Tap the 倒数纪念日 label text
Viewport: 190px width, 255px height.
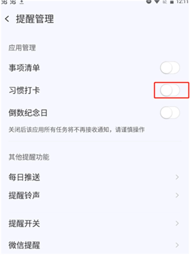tap(28, 113)
